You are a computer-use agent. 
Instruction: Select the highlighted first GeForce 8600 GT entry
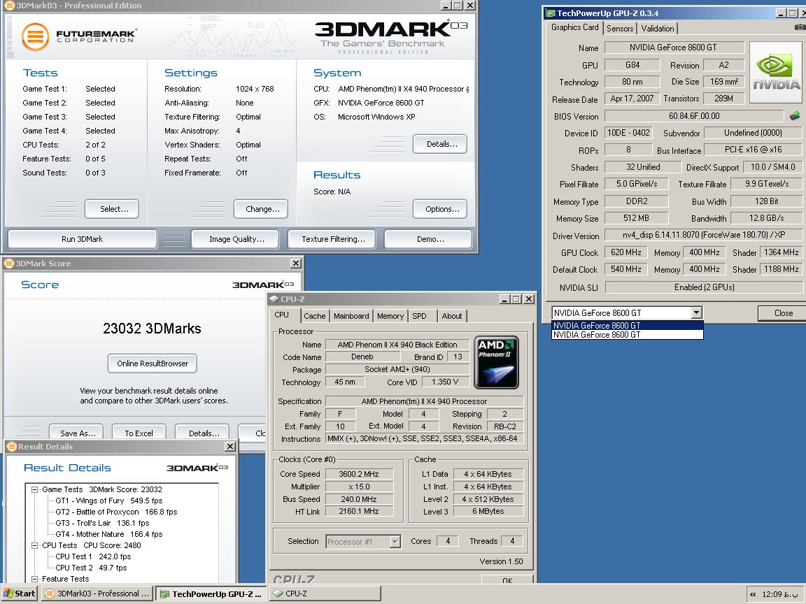pyautogui.click(x=627, y=325)
